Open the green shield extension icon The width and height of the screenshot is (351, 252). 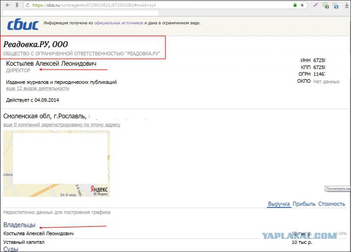coord(325,5)
